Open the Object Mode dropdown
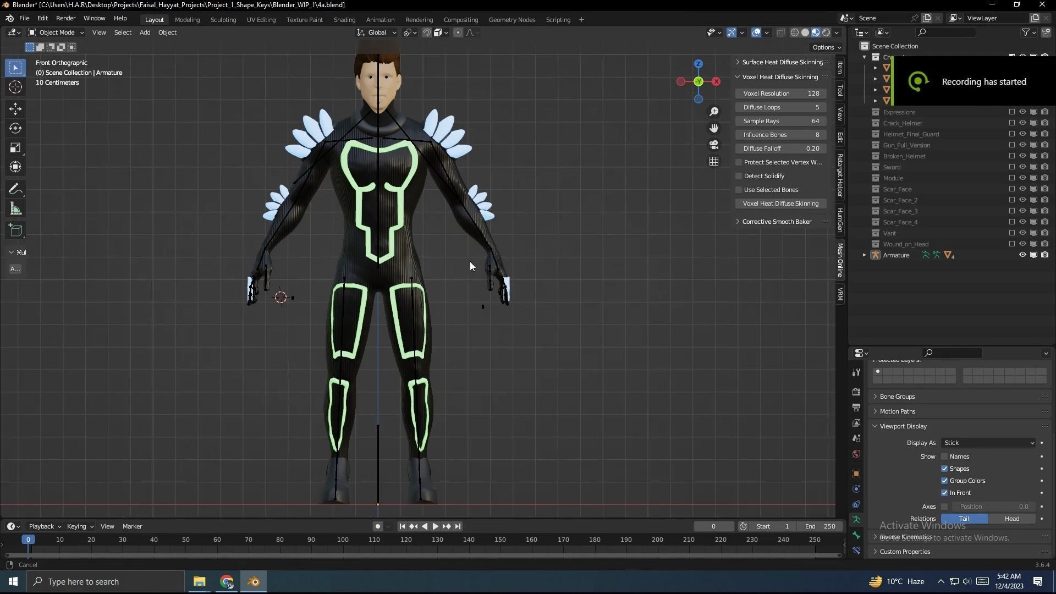 point(56,32)
